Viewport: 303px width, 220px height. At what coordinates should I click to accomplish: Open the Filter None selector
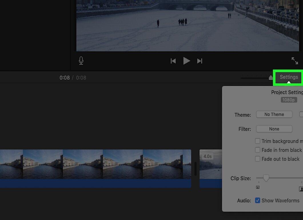click(274, 129)
